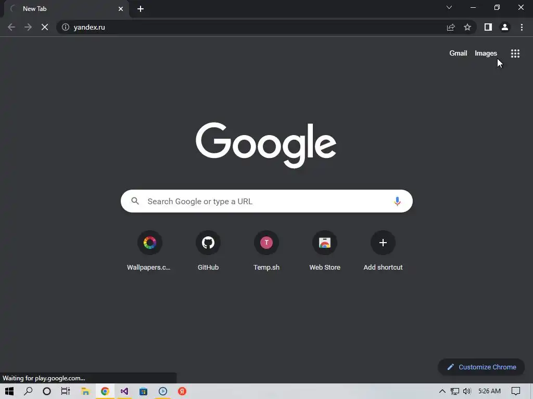Close the New Tab tab
Viewport: 533px width, 399px height.
pyautogui.click(x=121, y=9)
